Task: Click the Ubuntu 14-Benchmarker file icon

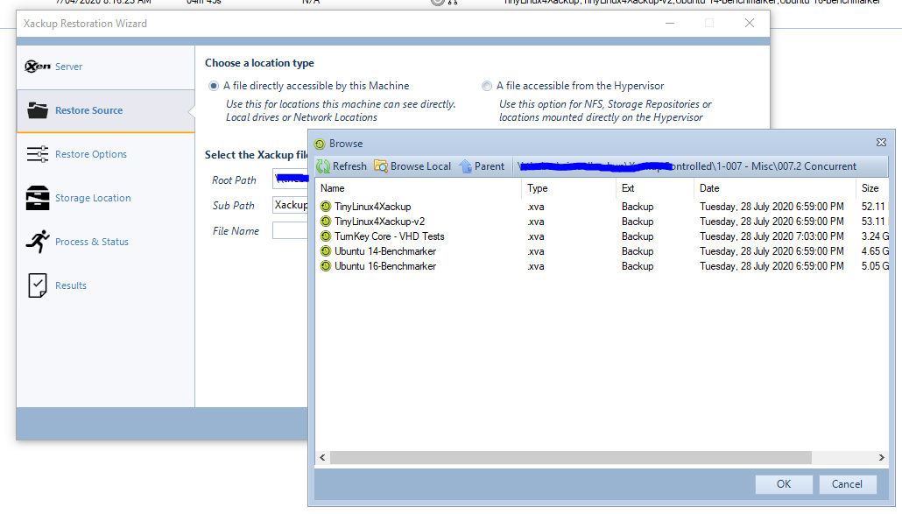Action: tap(326, 251)
